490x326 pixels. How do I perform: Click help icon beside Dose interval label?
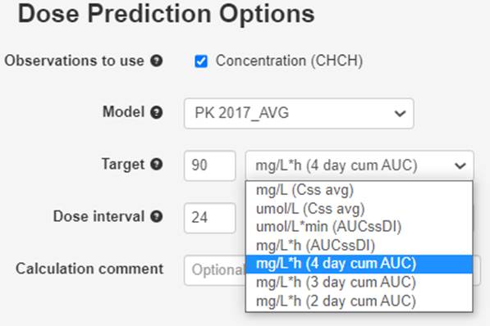coord(156,216)
